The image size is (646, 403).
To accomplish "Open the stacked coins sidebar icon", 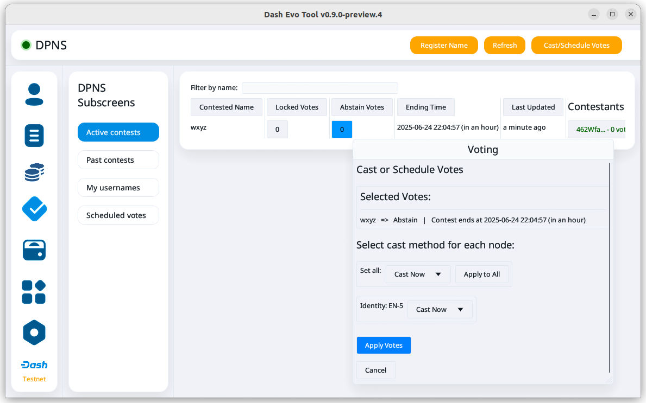I will click(x=34, y=172).
